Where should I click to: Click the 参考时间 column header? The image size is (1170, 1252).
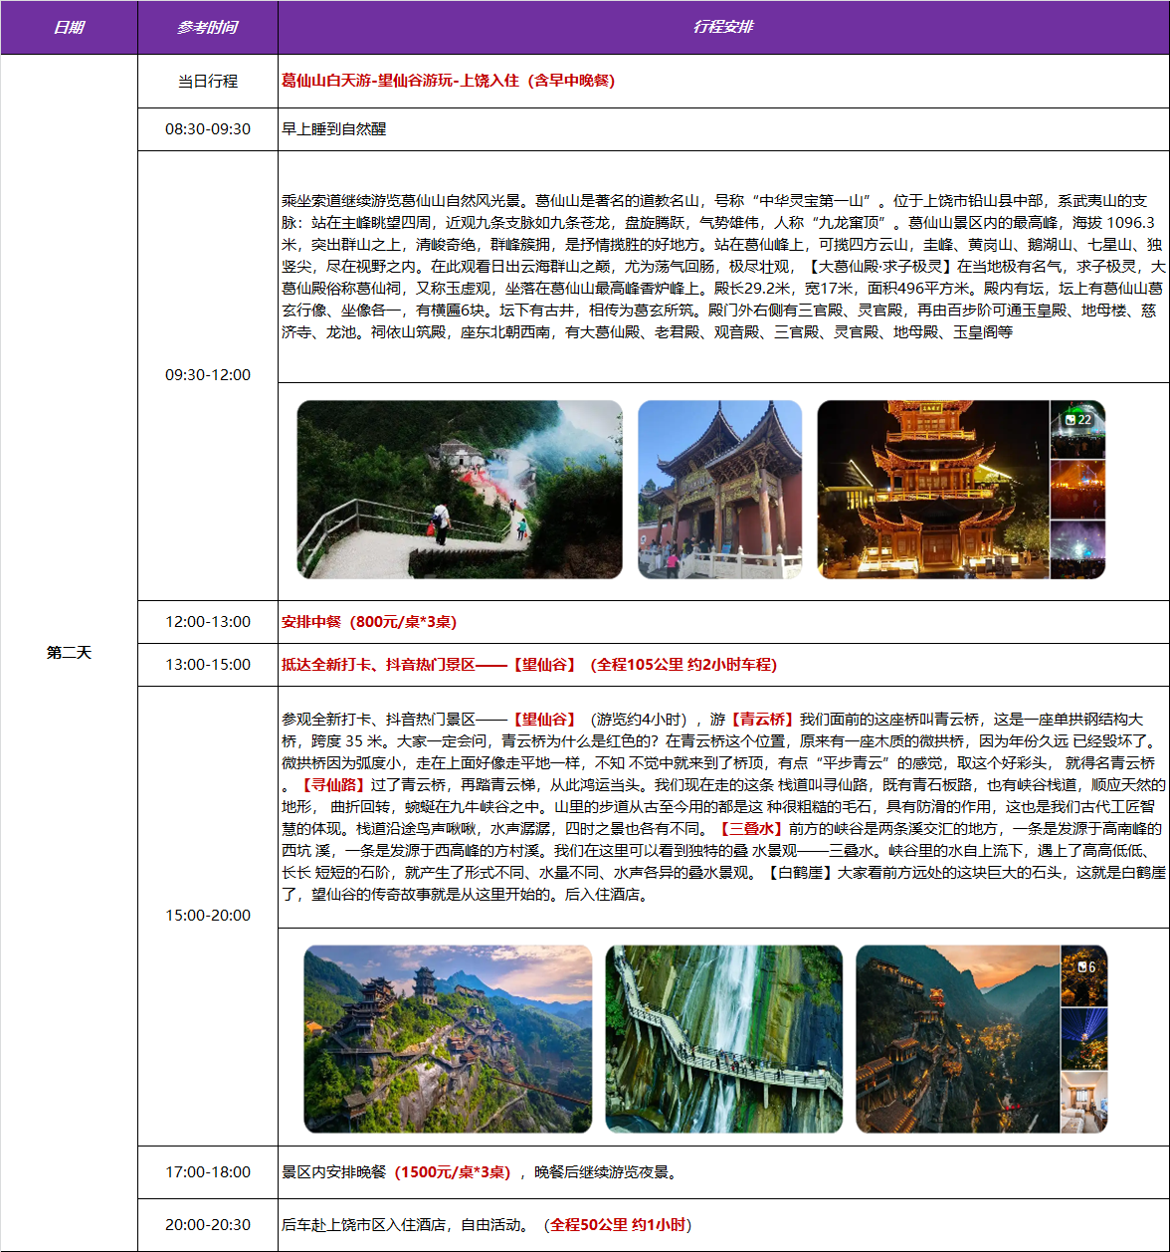[x=207, y=27]
